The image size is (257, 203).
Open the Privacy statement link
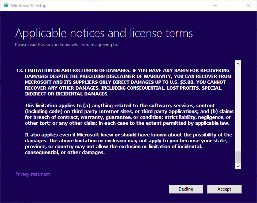(33, 174)
